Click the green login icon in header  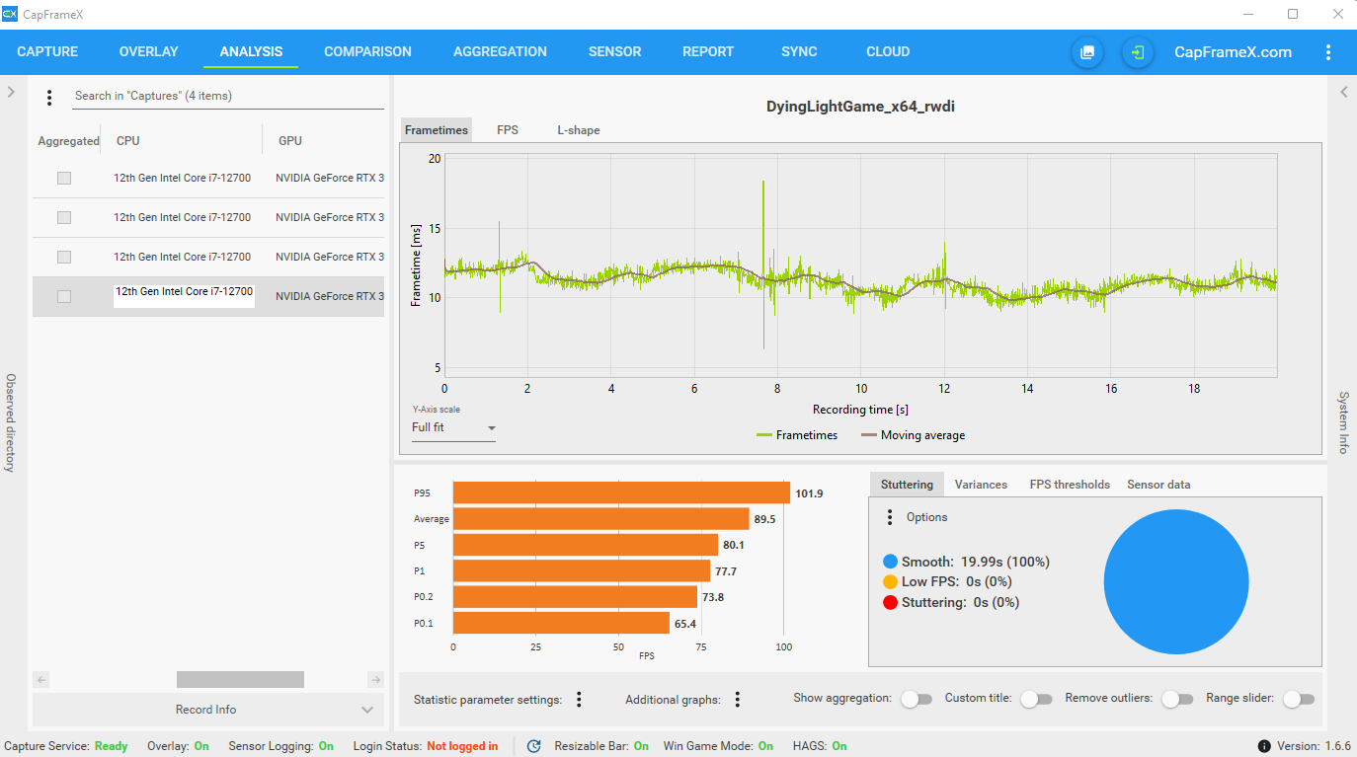[1138, 52]
